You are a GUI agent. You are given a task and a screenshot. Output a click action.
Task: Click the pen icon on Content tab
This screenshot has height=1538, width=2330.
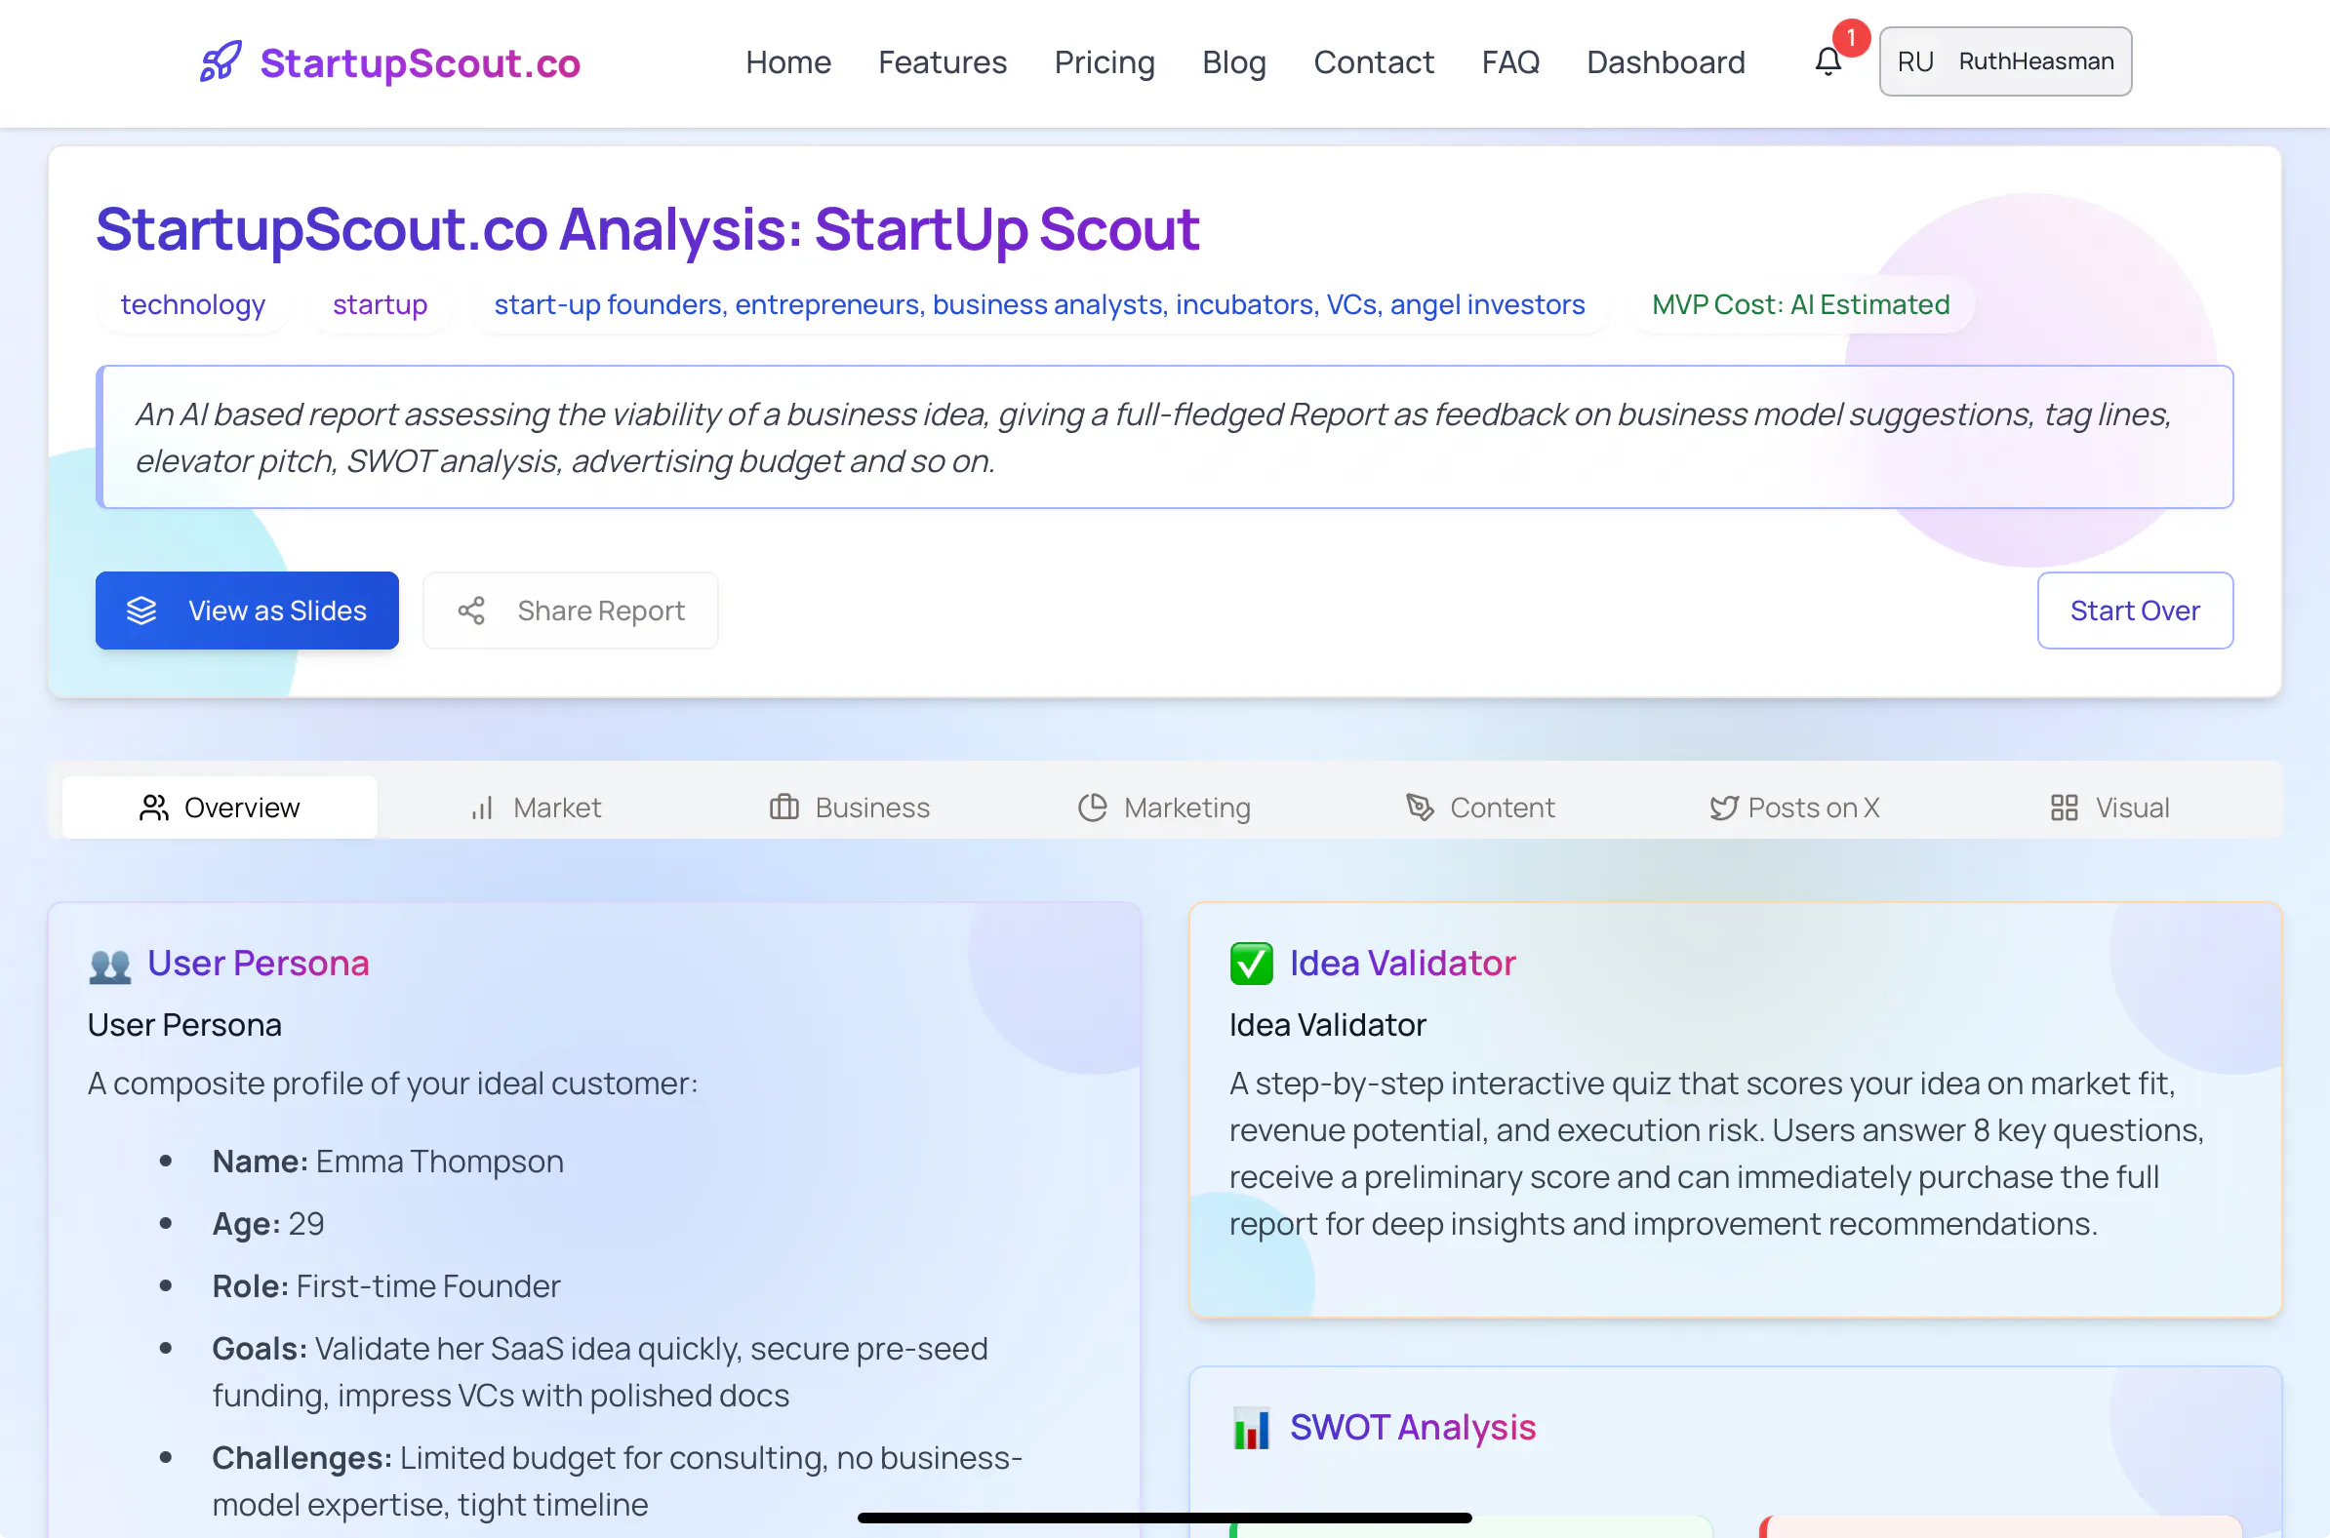[1420, 807]
